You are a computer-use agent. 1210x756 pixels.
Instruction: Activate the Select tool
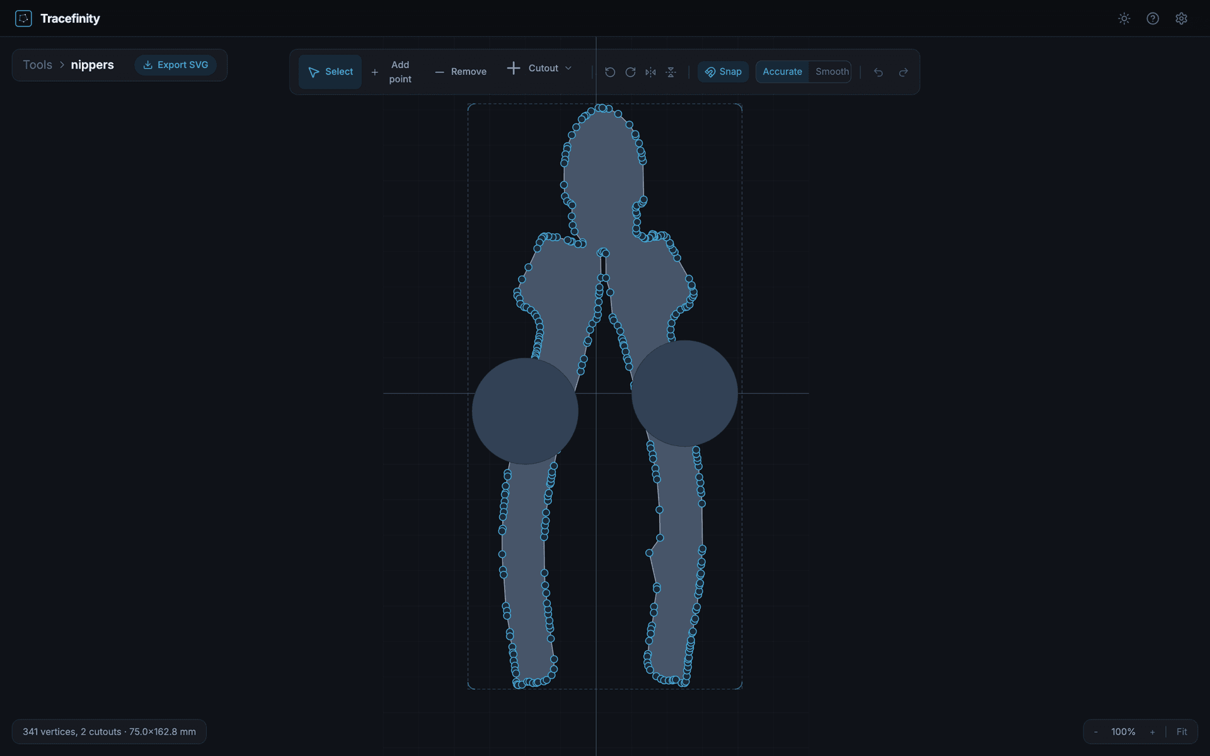click(x=330, y=71)
